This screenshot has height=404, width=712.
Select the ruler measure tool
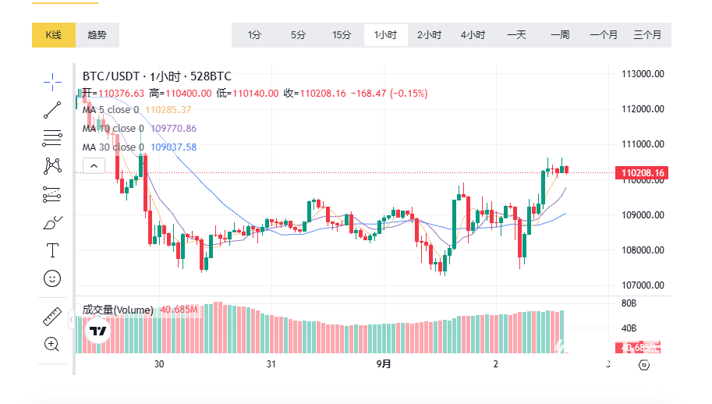52,317
